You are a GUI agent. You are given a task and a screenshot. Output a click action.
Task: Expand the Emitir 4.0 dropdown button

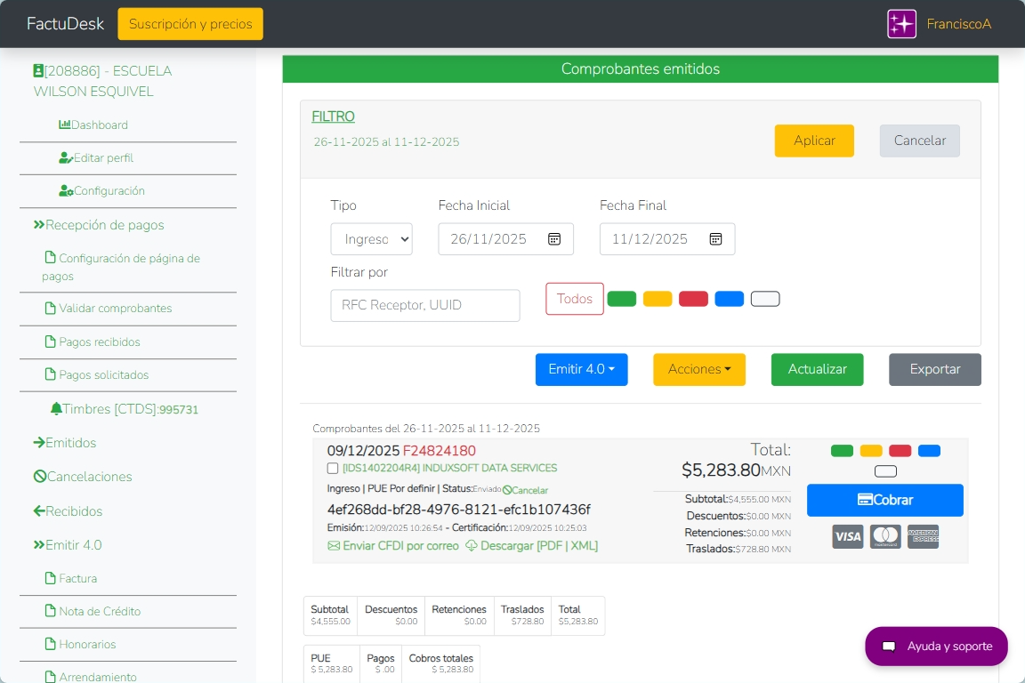(581, 369)
